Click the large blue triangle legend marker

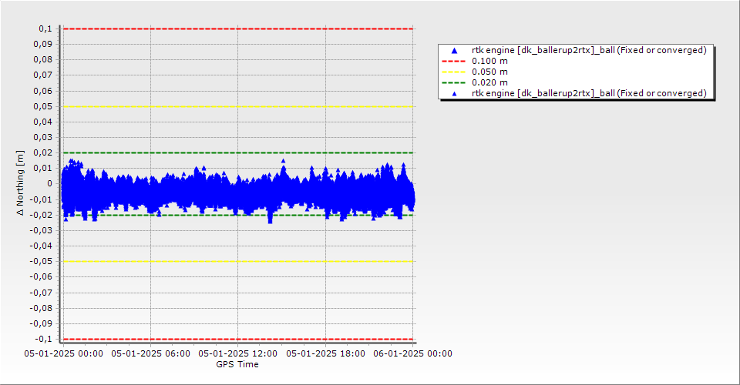(454, 50)
